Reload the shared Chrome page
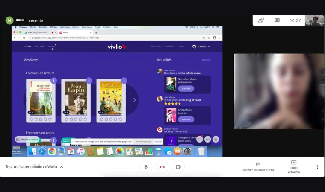Viewport: 325px width, 192px height. (24, 38)
